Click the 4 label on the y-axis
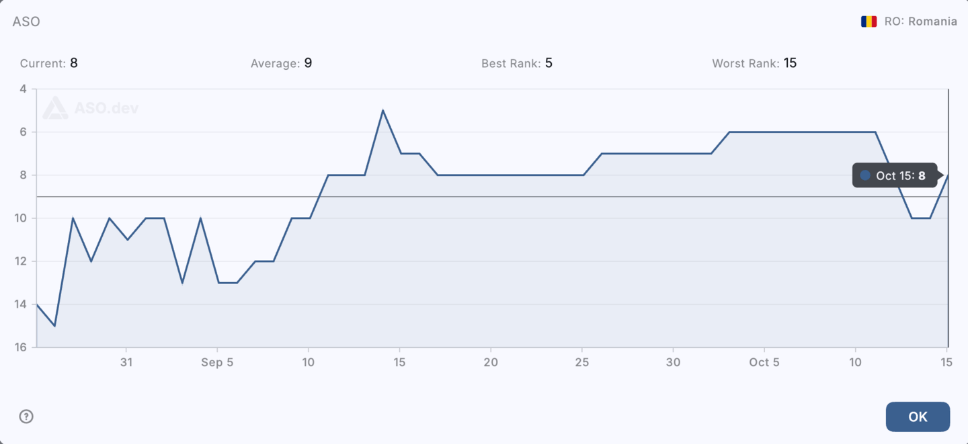 pyautogui.click(x=24, y=88)
